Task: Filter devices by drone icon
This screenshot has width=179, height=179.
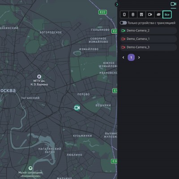Action: [158, 14]
